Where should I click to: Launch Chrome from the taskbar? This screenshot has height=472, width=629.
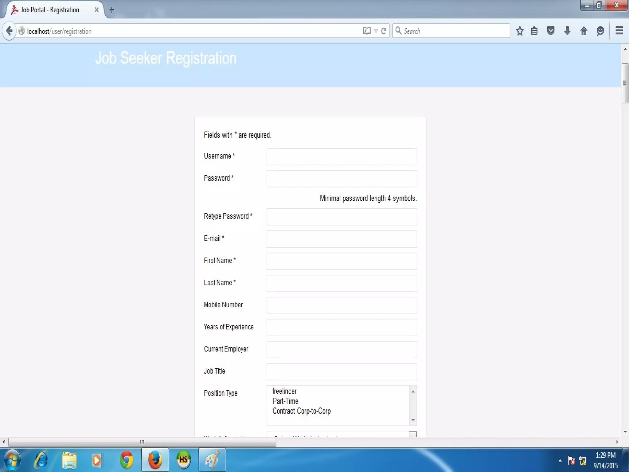(127, 460)
